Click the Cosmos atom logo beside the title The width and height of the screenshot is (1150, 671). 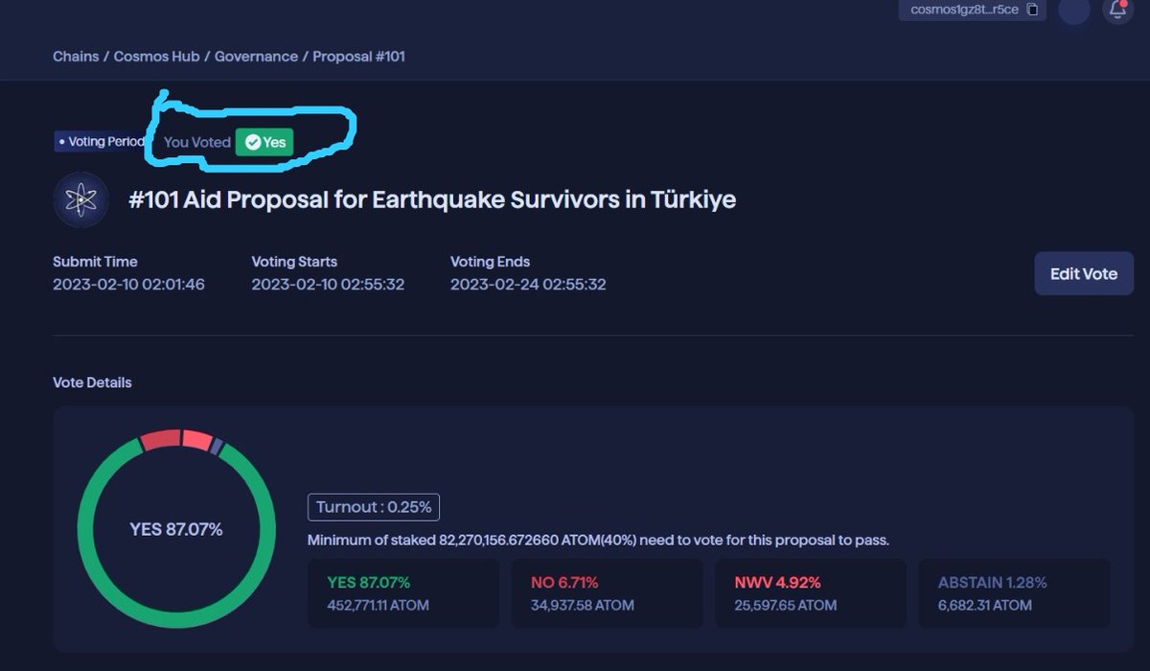tap(80, 199)
